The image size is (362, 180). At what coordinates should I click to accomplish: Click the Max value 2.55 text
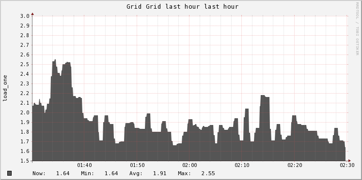tap(208, 173)
